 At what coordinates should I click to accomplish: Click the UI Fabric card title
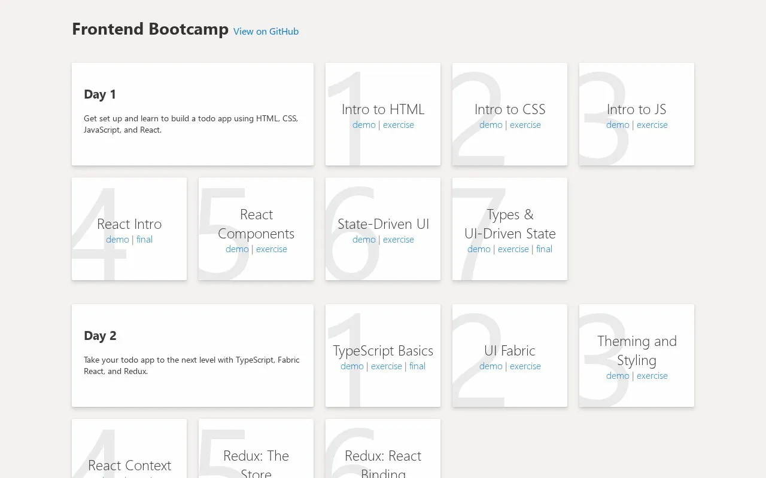point(510,351)
